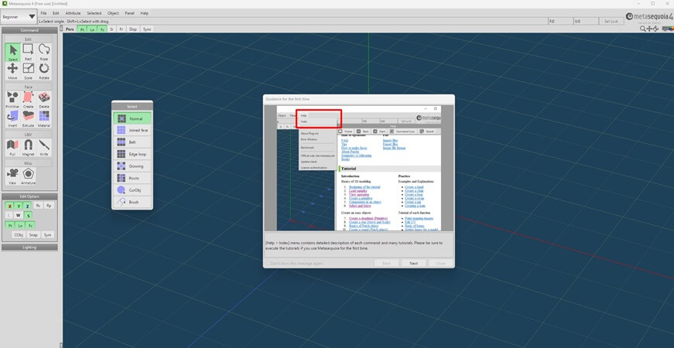The height and width of the screenshot is (348, 674).
Task: Collapse the Edit Option panel
Action: click(29, 196)
